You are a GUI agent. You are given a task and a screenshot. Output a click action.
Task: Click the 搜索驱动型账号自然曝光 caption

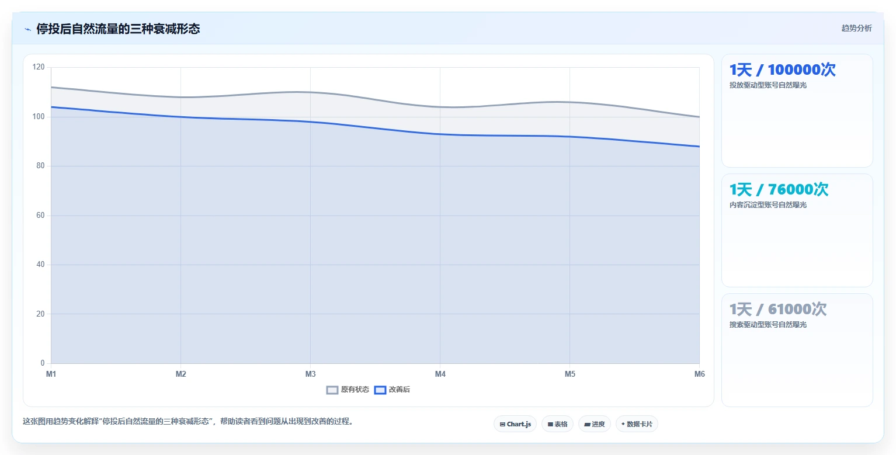pos(767,325)
